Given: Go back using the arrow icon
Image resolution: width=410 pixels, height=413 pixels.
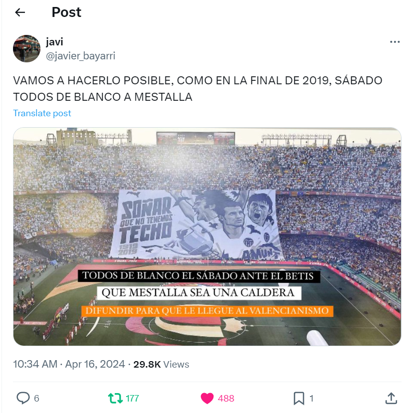Looking at the screenshot, I should pyautogui.click(x=20, y=12).
